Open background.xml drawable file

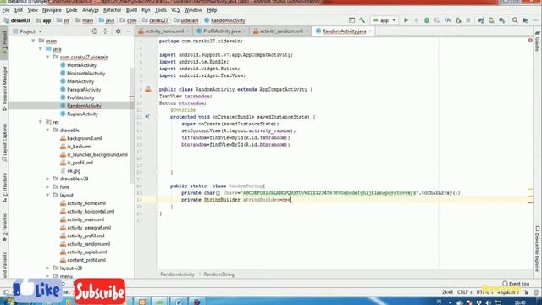click(85, 138)
